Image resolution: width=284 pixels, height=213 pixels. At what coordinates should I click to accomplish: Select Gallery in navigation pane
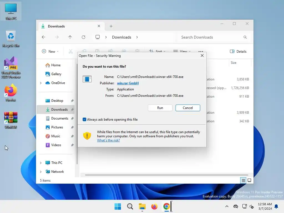(x=56, y=74)
